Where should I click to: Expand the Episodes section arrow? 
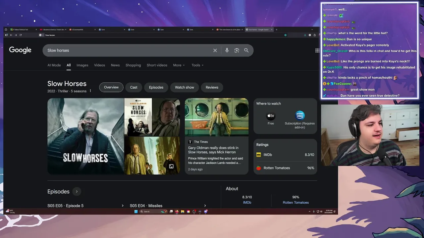click(77, 192)
